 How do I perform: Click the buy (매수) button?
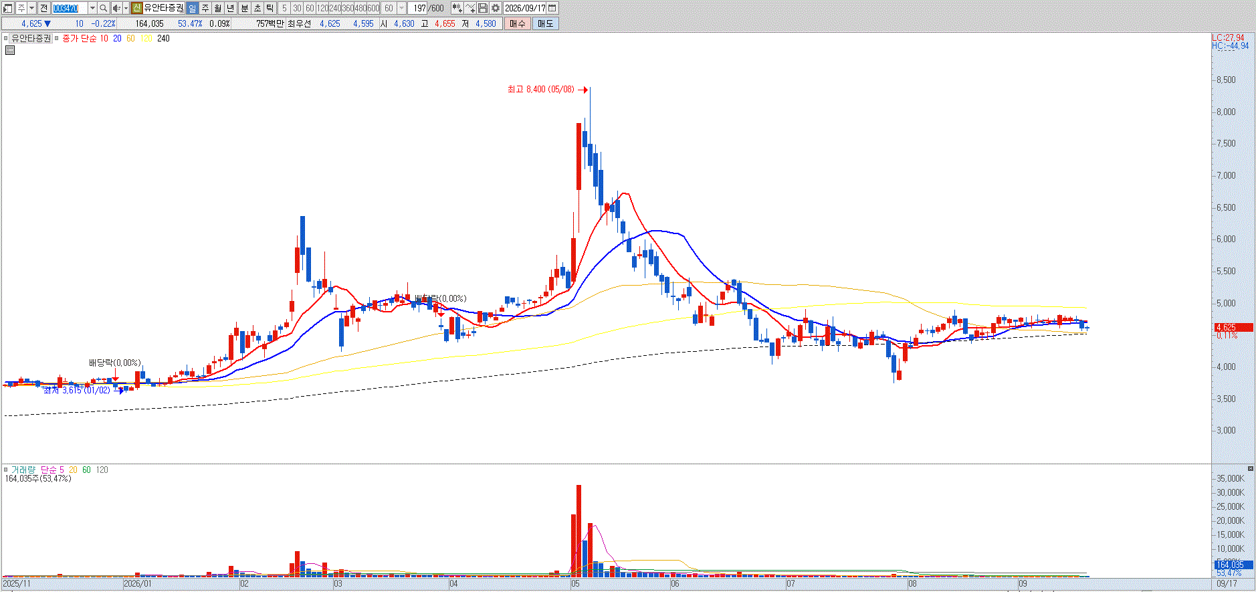[x=517, y=23]
